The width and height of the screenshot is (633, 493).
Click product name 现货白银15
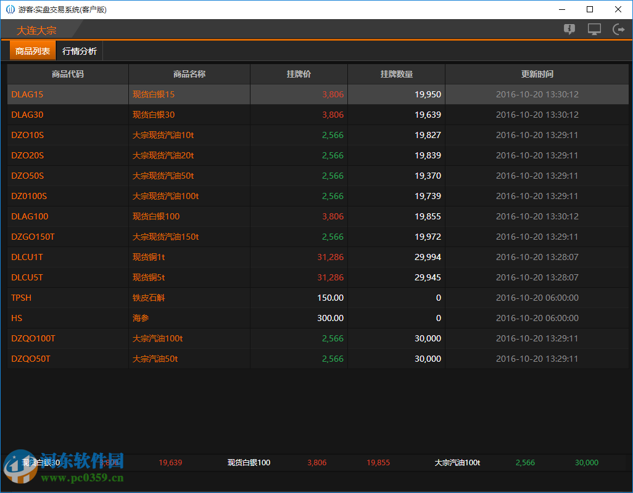coord(154,94)
